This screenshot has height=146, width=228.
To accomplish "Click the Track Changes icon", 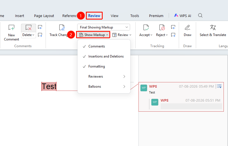I will (x=62, y=27).
